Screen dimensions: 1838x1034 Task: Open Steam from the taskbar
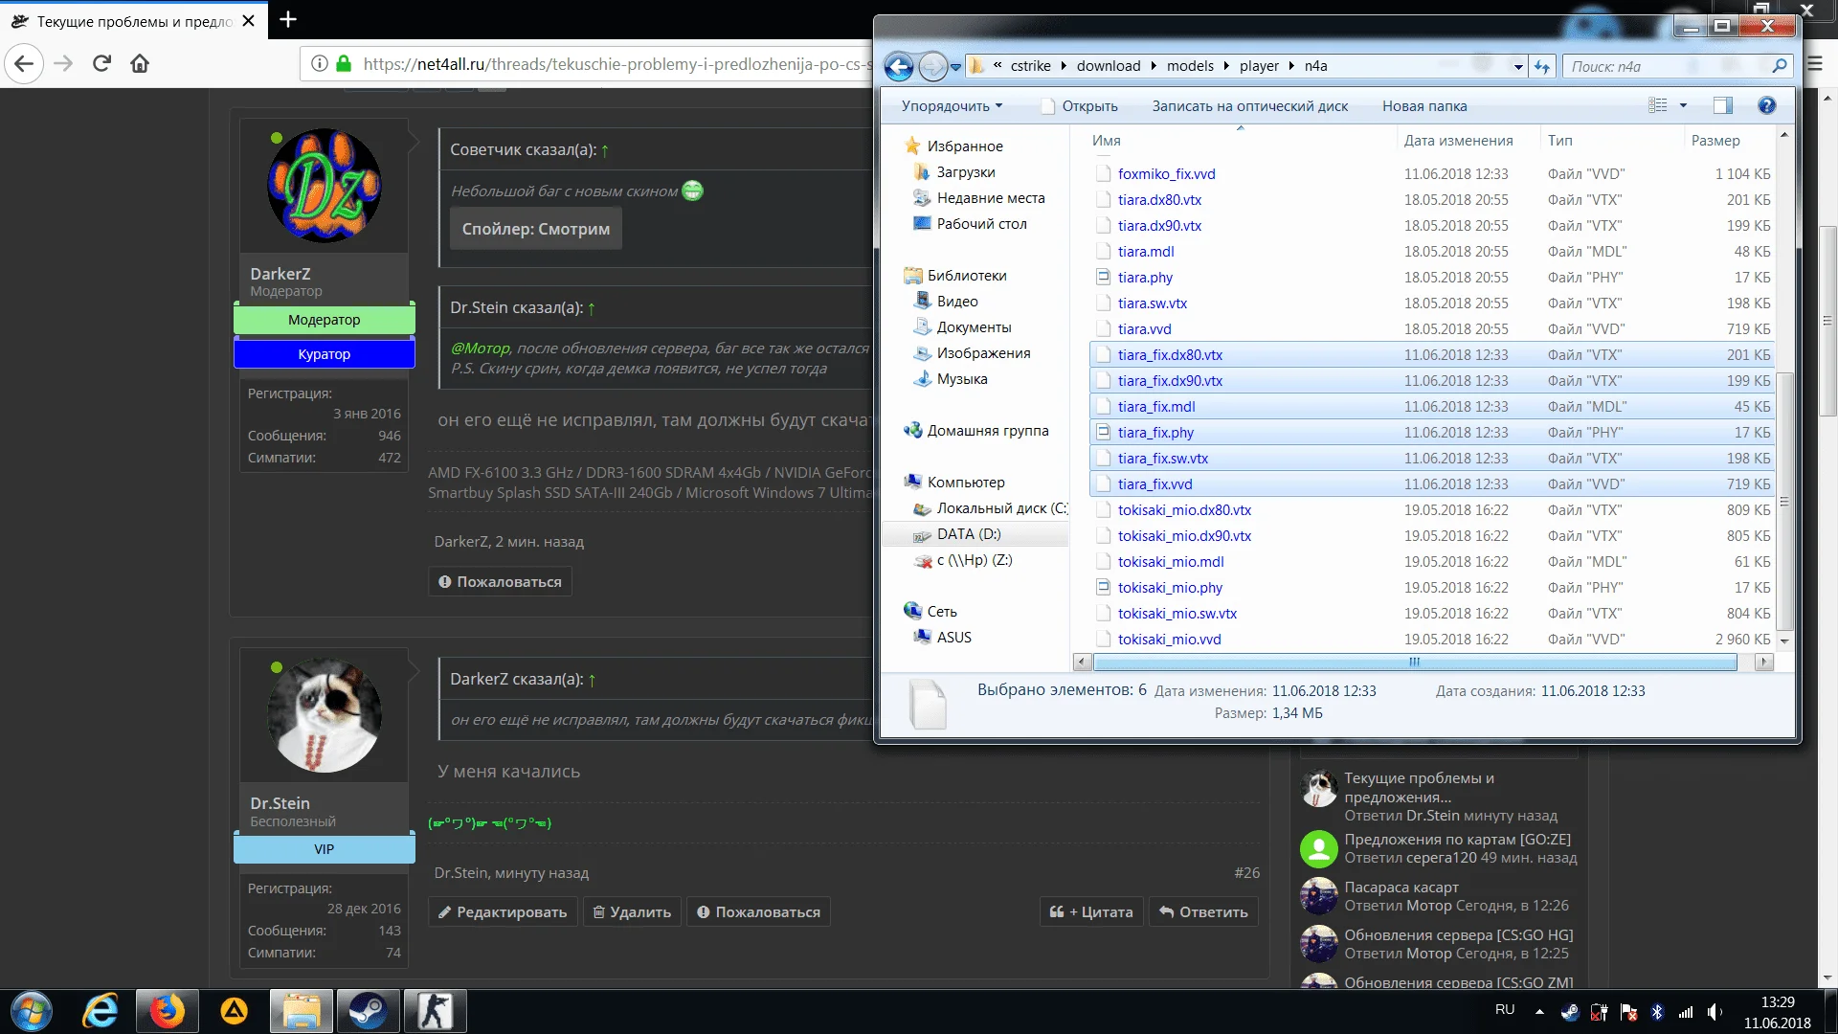pyautogui.click(x=367, y=1011)
